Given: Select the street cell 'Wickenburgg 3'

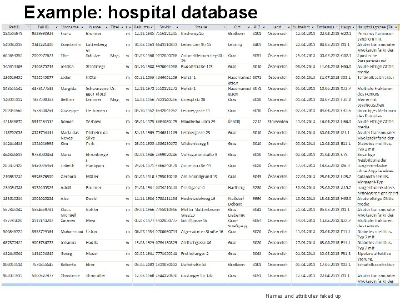Looking at the screenshot, I should coord(194,144).
